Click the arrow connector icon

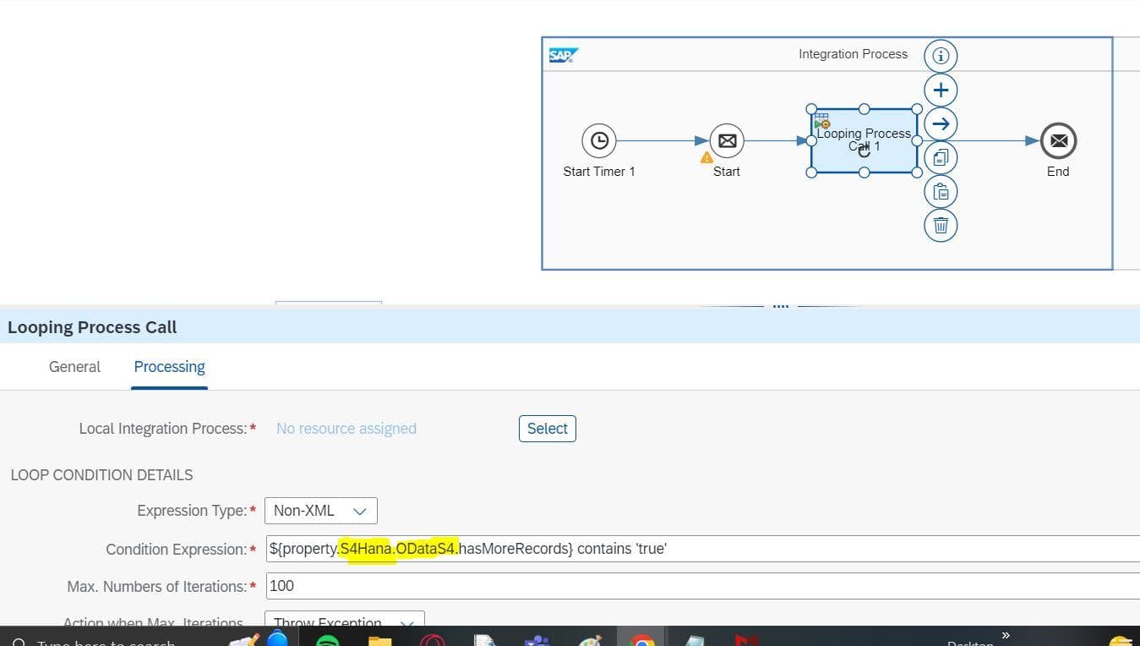[941, 124]
